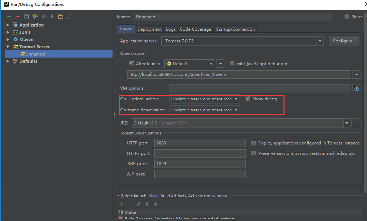Select Make row in before launch list
This screenshot has width=367, height=221.
[240, 212]
